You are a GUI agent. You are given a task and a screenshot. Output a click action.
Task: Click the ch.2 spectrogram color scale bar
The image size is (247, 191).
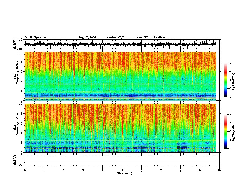(226, 131)
